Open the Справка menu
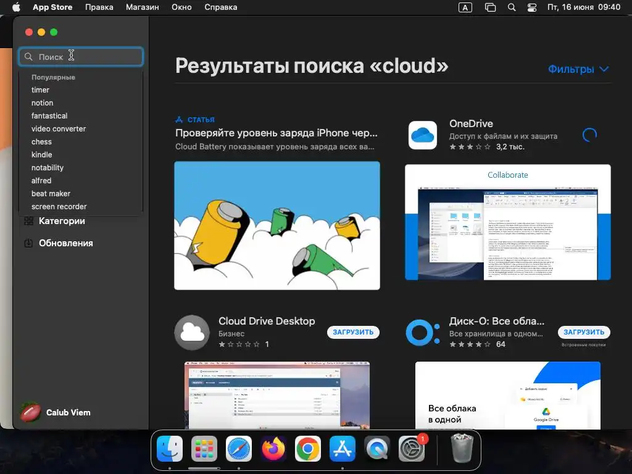Image resolution: width=632 pixels, height=474 pixels. (220, 7)
